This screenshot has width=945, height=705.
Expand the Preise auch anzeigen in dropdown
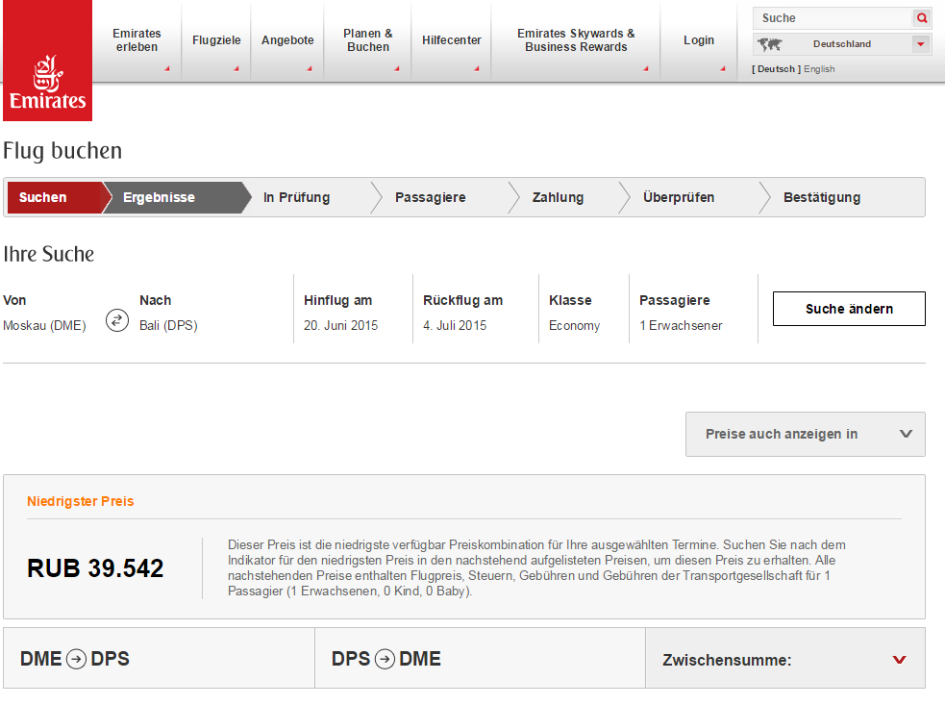(806, 434)
